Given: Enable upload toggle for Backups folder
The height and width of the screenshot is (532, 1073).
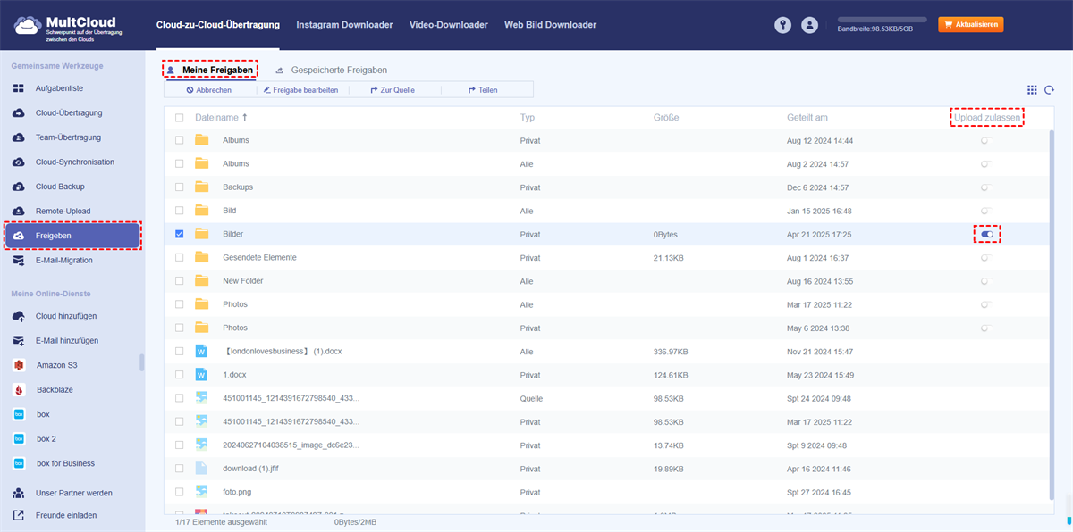Looking at the screenshot, I should click(985, 187).
